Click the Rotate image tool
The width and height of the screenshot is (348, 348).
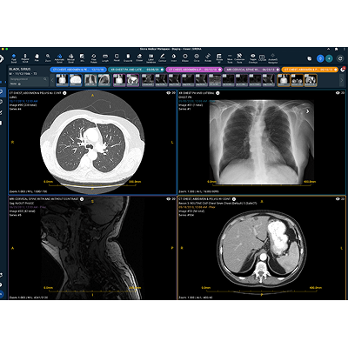[x=208, y=57]
